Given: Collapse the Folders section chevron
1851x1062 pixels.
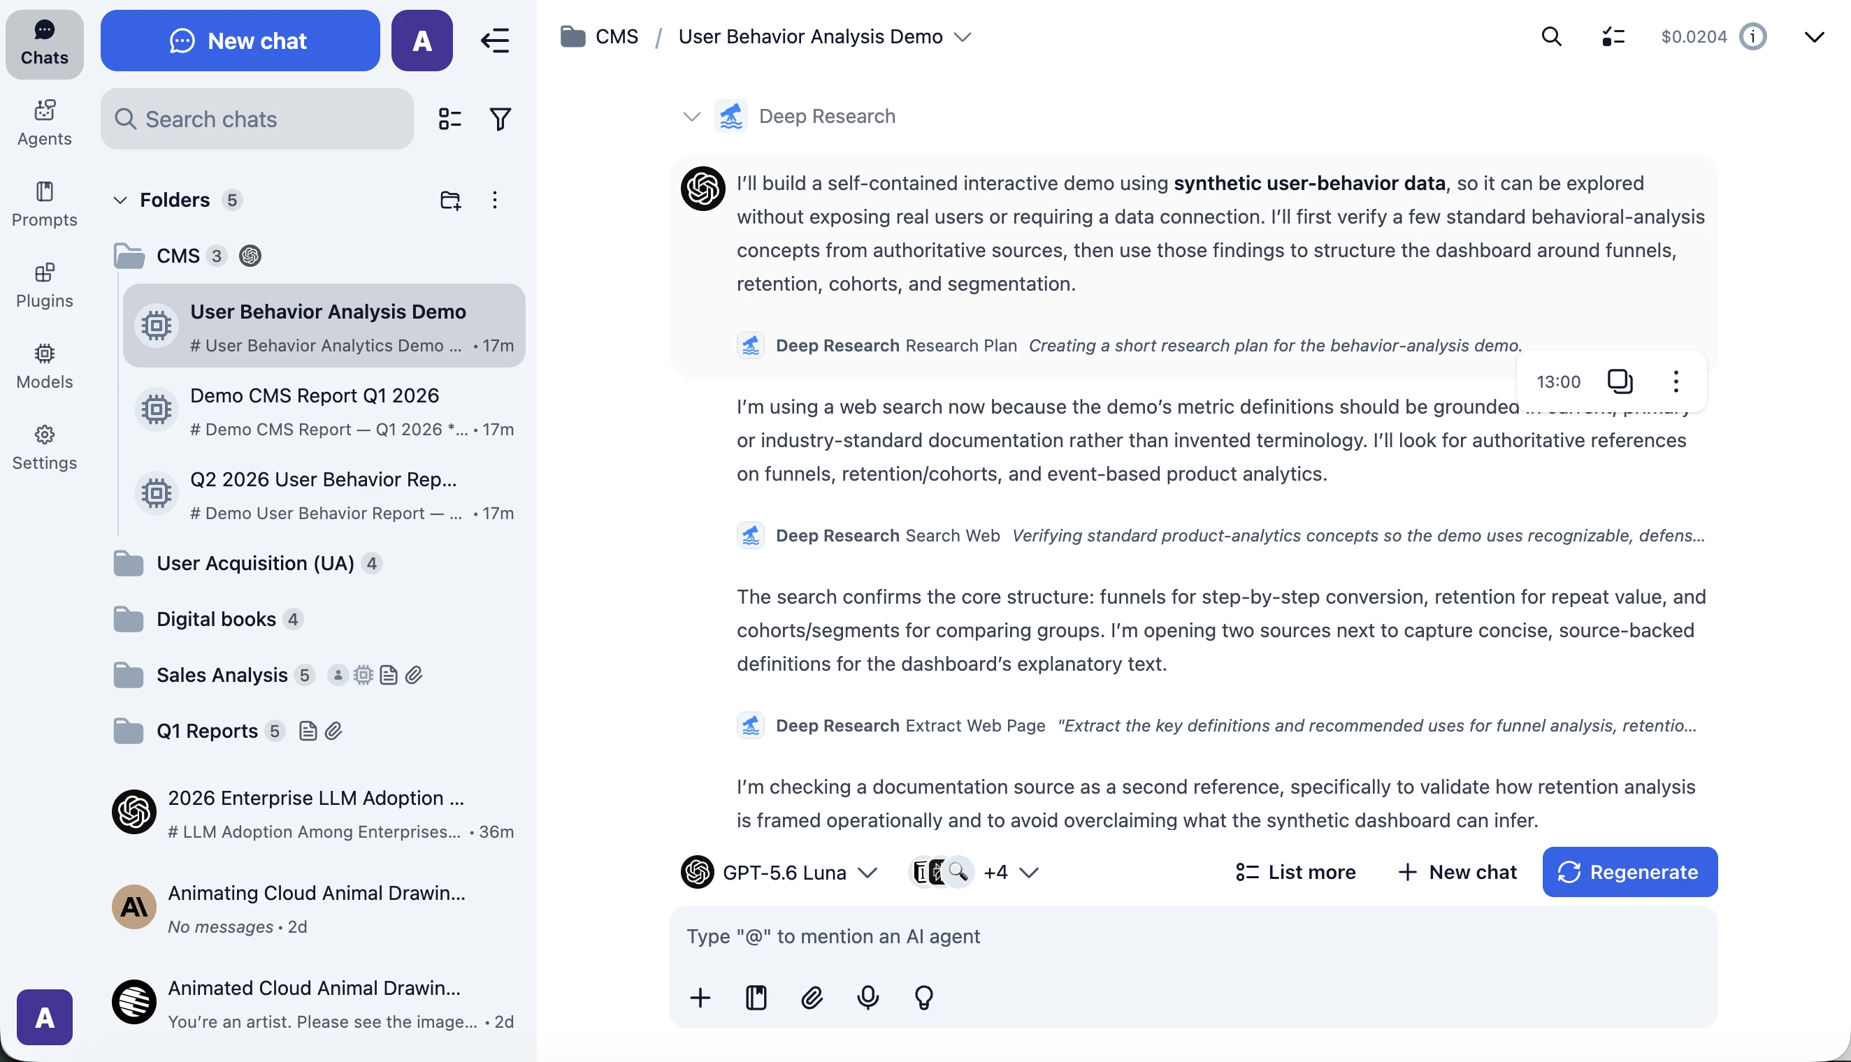Looking at the screenshot, I should point(120,200).
